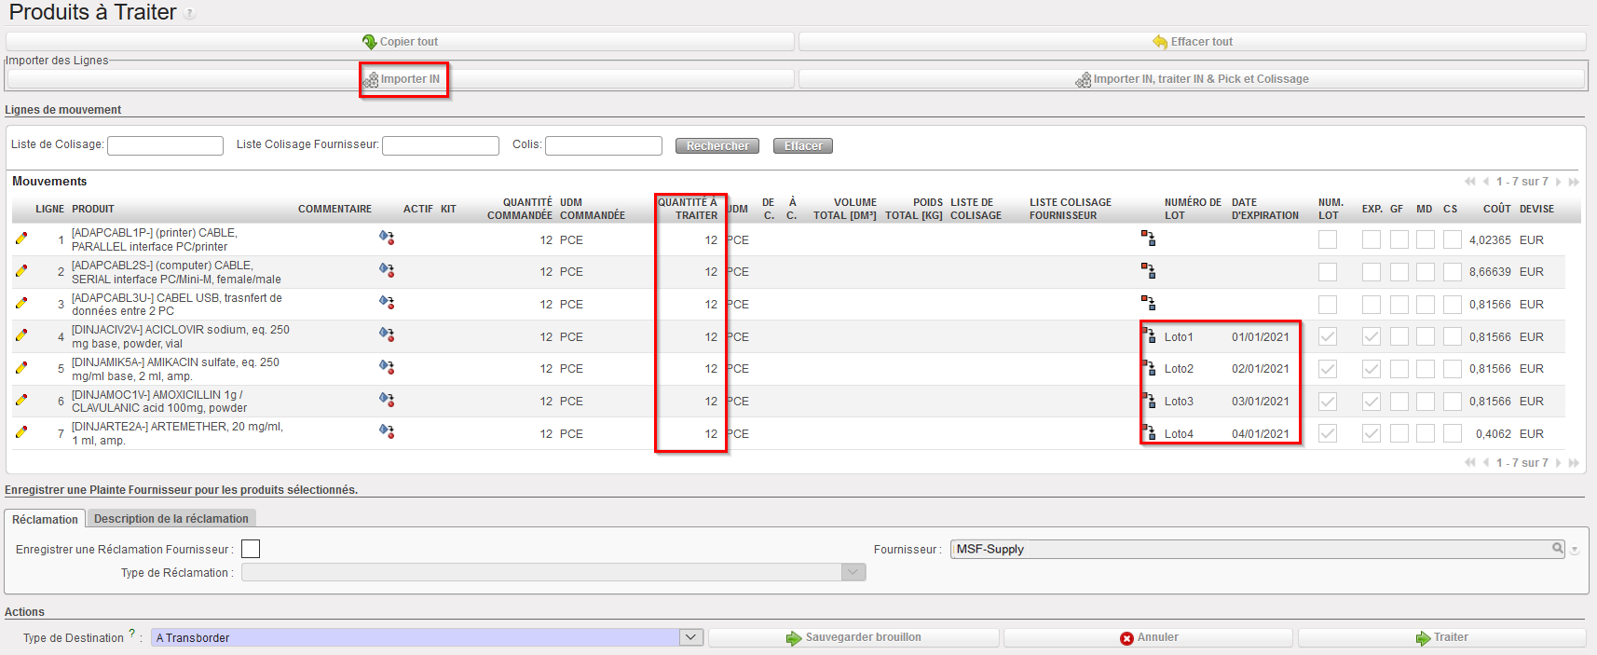The height and width of the screenshot is (655, 1597).
Task: Click the split-lot icon on line 3
Action: (x=1149, y=303)
